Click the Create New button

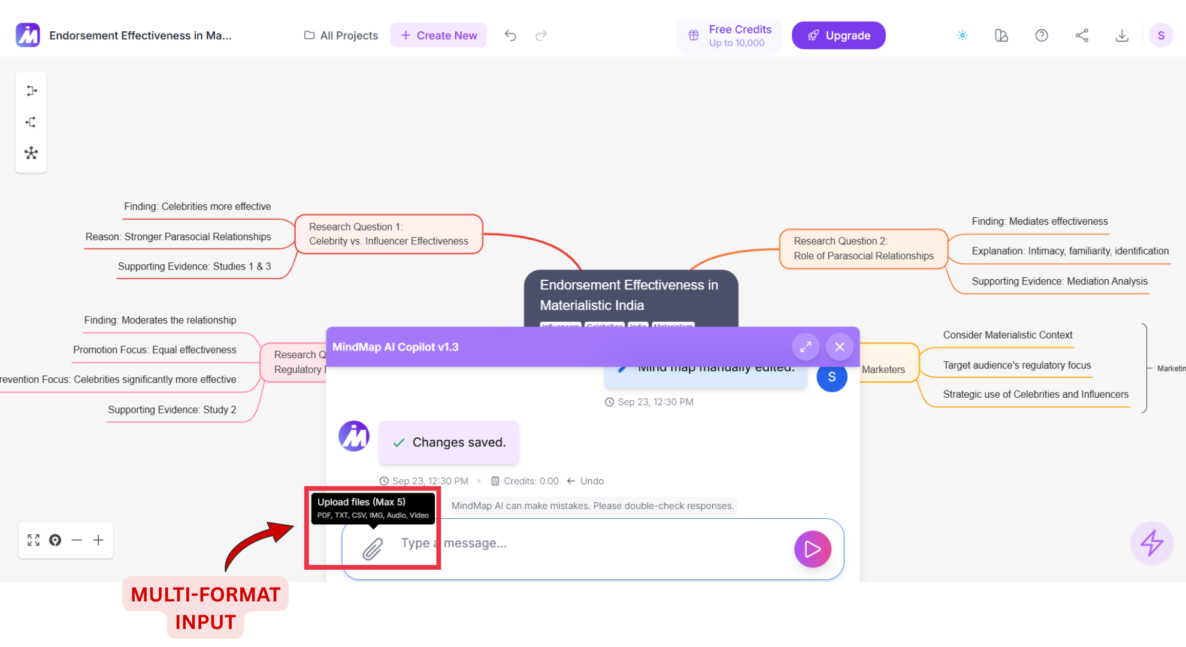coord(438,35)
